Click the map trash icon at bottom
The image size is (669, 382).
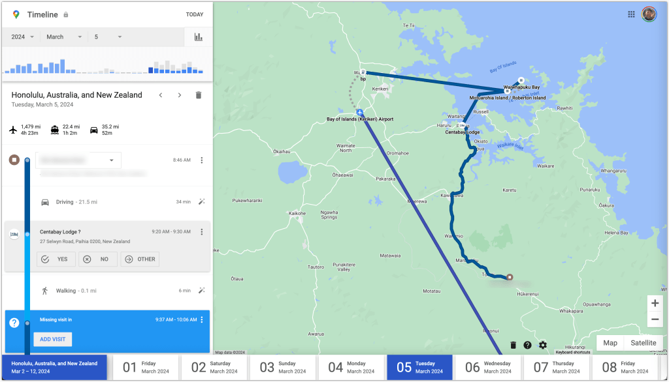(x=513, y=345)
